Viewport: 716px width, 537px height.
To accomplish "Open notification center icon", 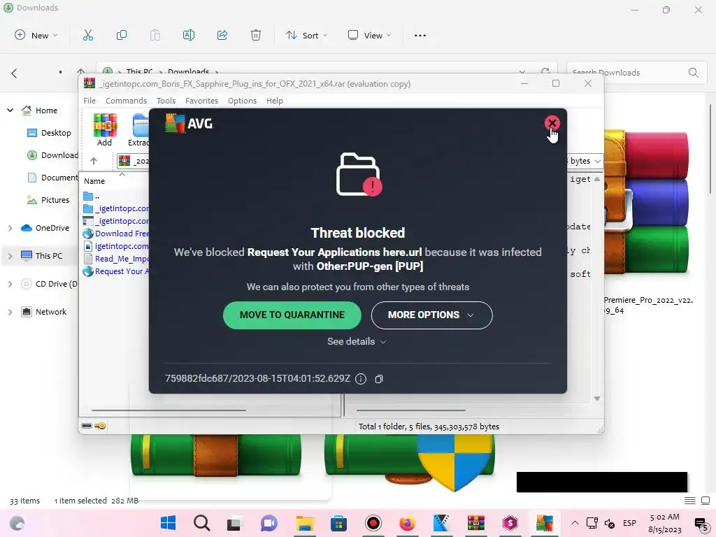I will click(x=701, y=523).
